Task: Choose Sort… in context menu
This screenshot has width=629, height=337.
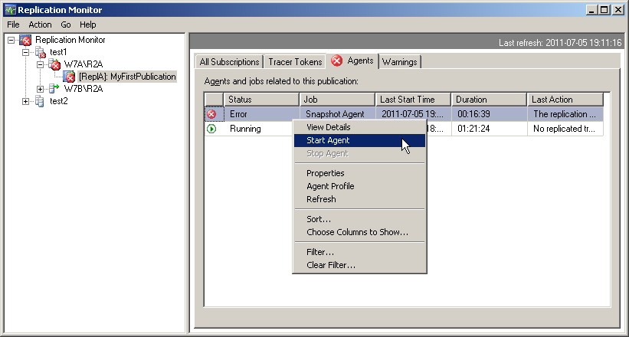Action: tap(359, 219)
